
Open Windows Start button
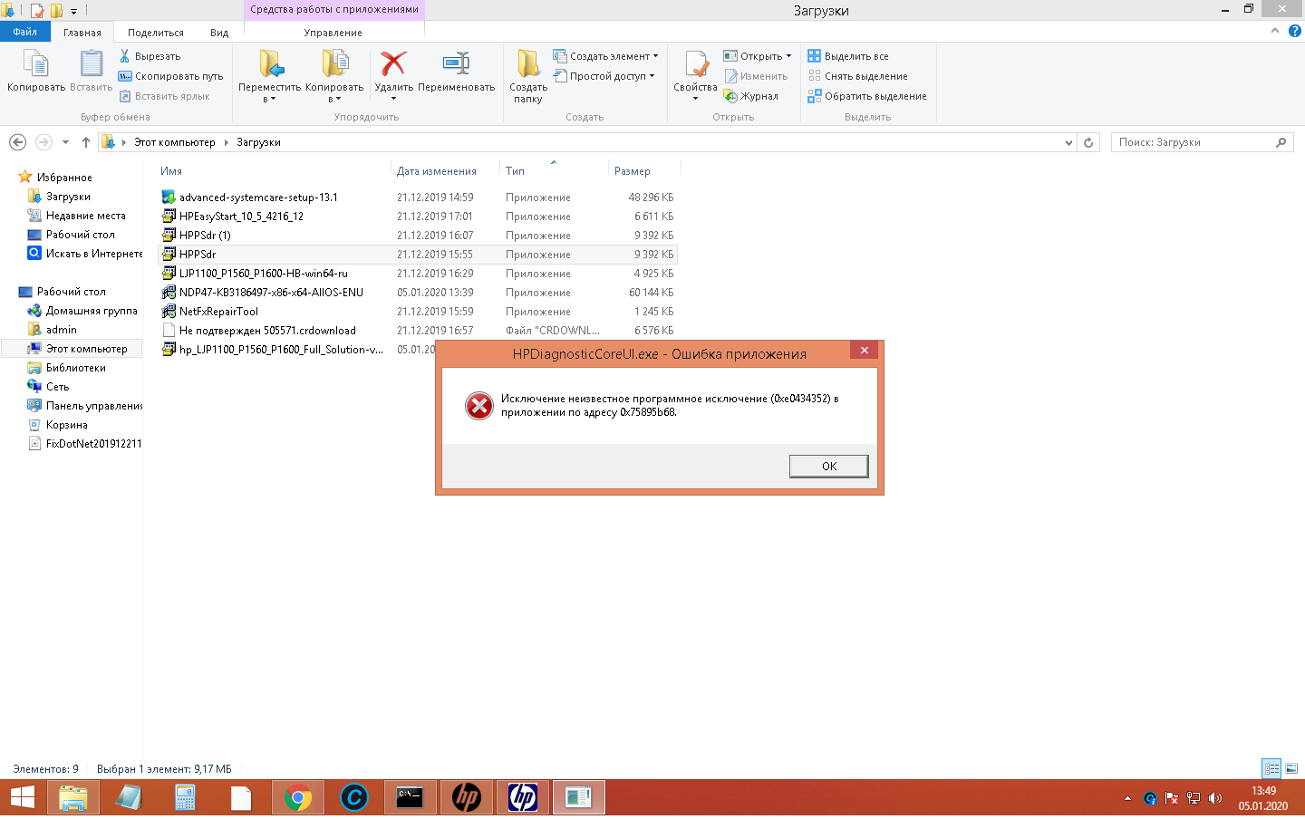click(22, 798)
